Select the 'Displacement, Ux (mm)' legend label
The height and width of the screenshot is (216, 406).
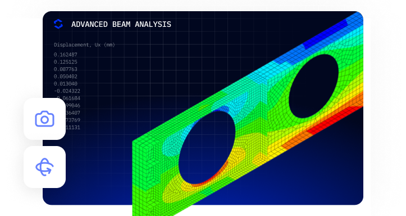(x=84, y=45)
